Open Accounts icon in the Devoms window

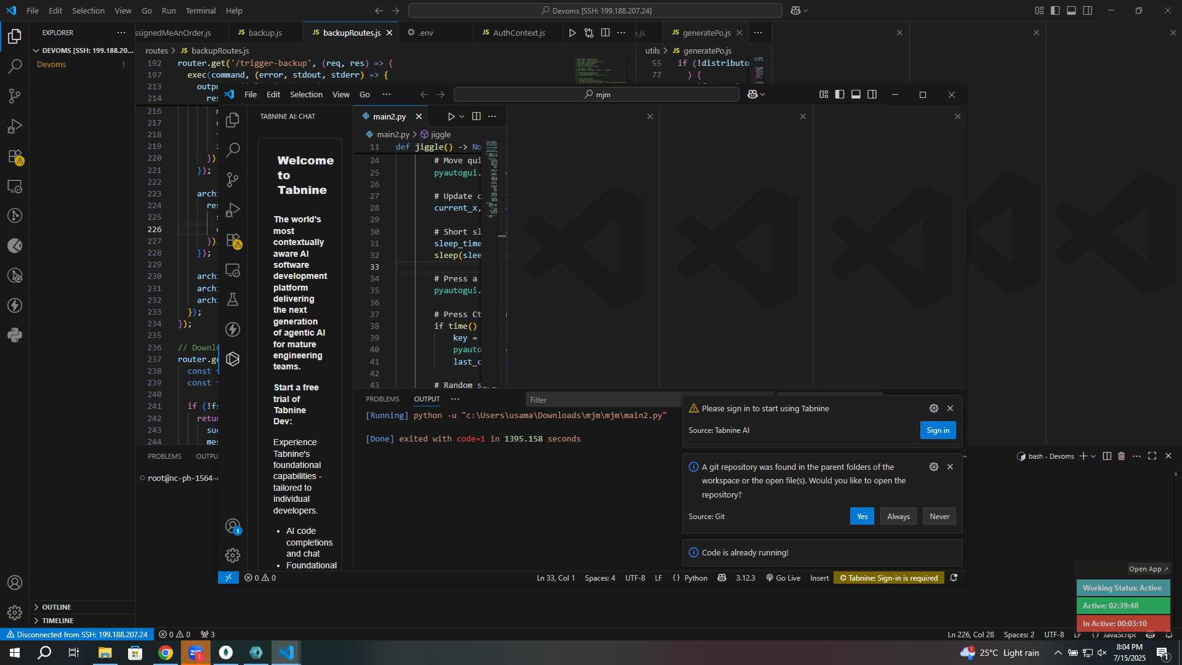coord(15,582)
